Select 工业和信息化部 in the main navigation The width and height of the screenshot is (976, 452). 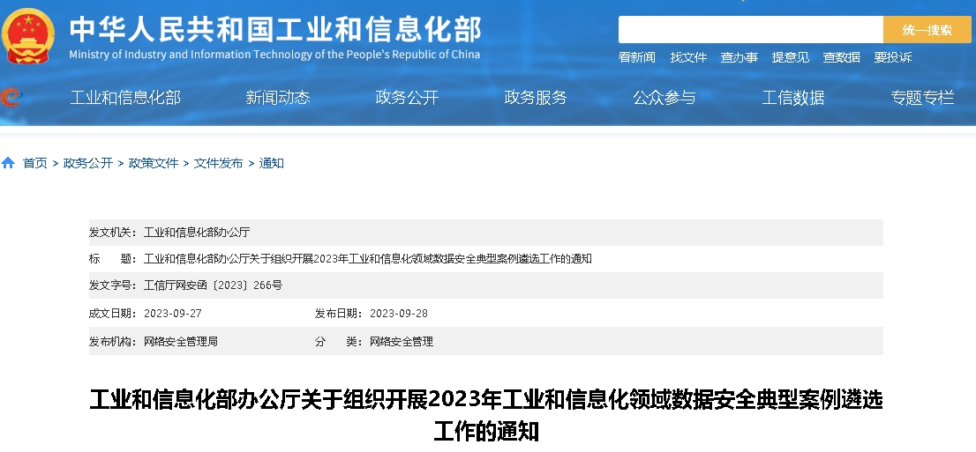pos(125,98)
